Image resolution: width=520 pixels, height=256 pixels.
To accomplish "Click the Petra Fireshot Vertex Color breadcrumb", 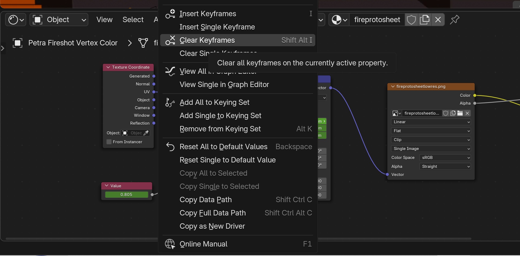I will click(73, 43).
